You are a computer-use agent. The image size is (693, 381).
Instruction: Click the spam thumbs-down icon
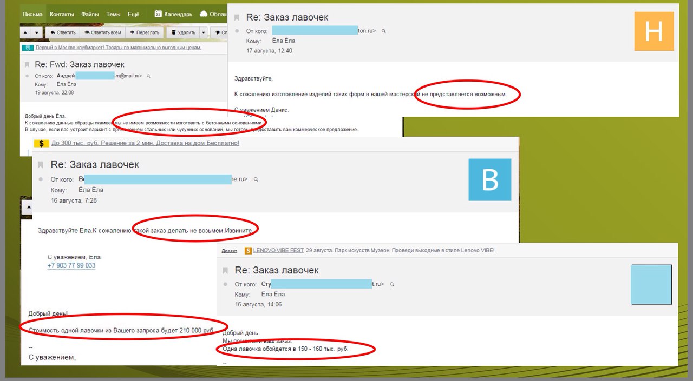tap(219, 32)
